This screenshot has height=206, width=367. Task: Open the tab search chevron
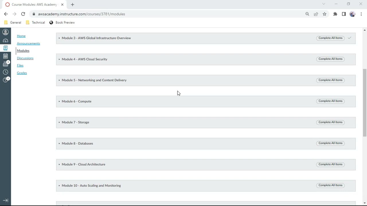point(324,4)
